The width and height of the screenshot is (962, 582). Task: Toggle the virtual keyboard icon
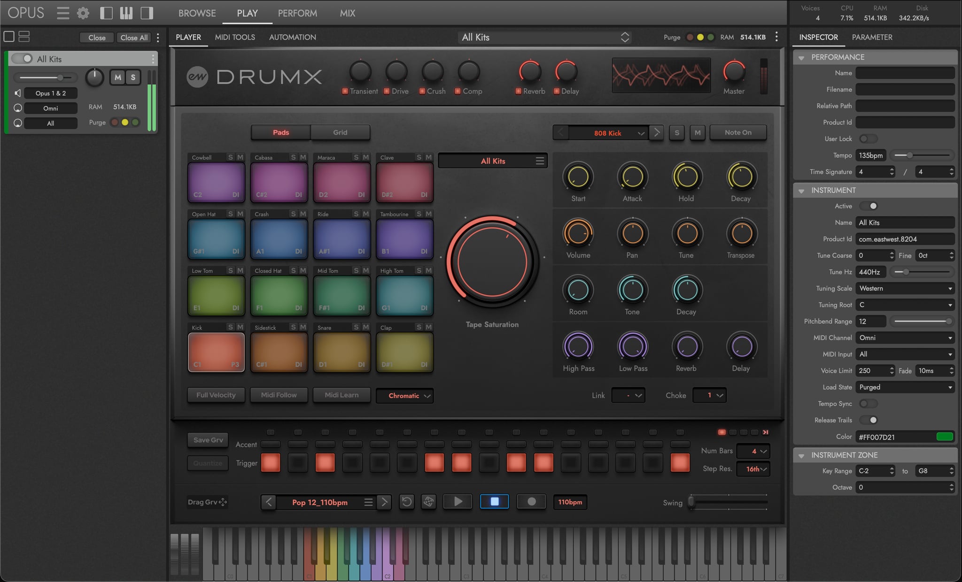coord(126,13)
